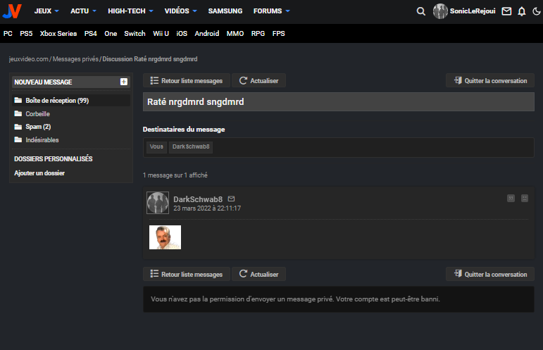Click the plus icon beside Nouveau Message

click(124, 82)
